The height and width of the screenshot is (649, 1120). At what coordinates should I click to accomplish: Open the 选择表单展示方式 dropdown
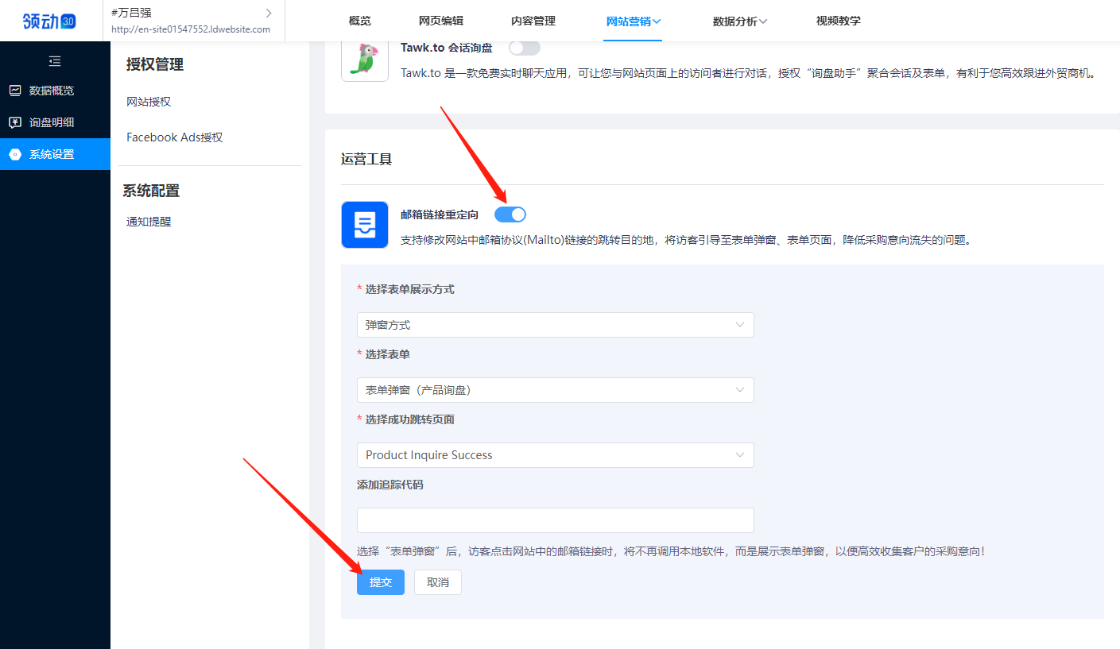(x=555, y=325)
